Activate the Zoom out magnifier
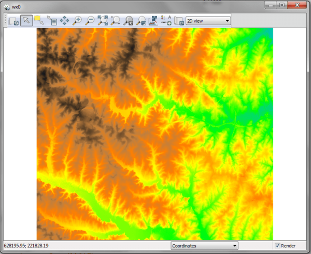 (x=90, y=21)
